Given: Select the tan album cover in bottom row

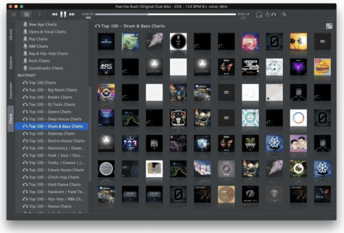Looking at the screenshot, I should (226, 194).
